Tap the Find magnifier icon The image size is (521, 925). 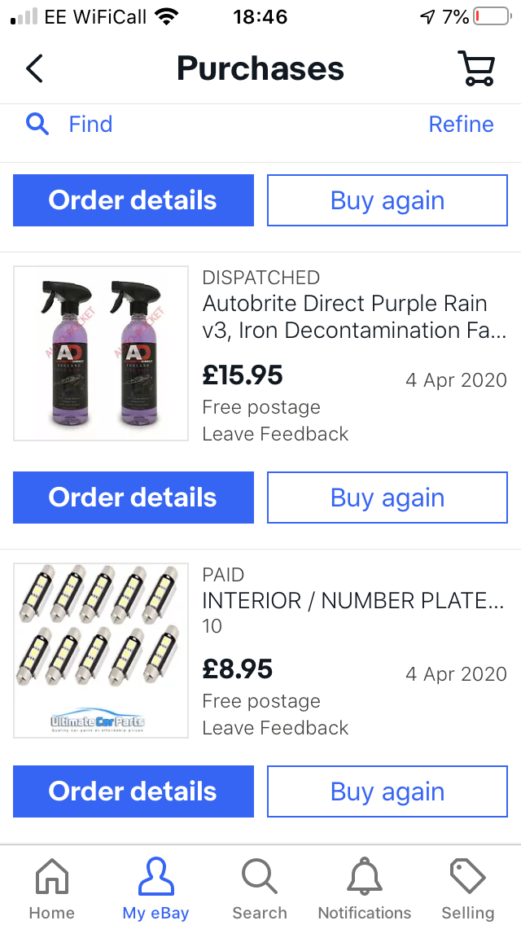[x=37, y=125]
